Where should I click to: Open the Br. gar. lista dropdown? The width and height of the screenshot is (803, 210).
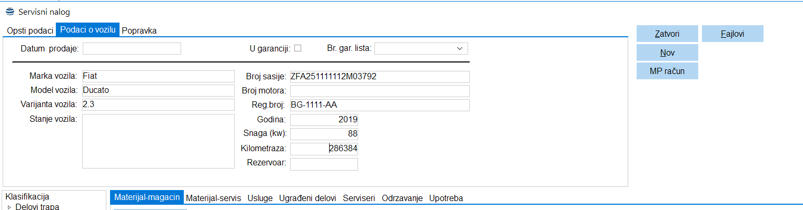click(x=460, y=49)
